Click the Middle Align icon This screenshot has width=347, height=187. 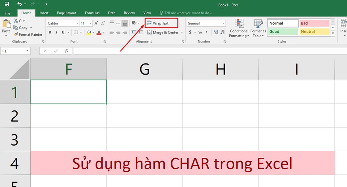point(118,23)
